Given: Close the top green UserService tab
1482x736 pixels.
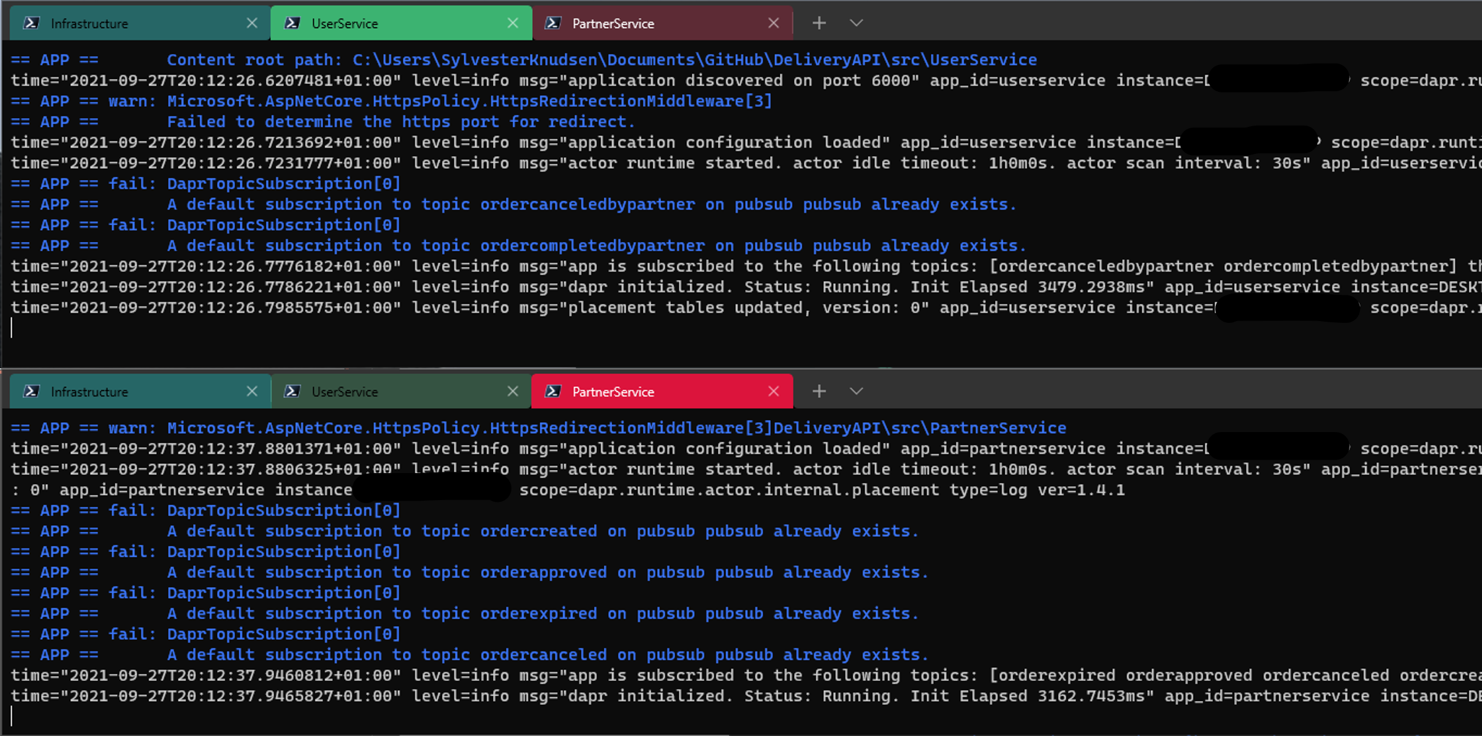Looking at the screenshot, I should tap(513, 23).
